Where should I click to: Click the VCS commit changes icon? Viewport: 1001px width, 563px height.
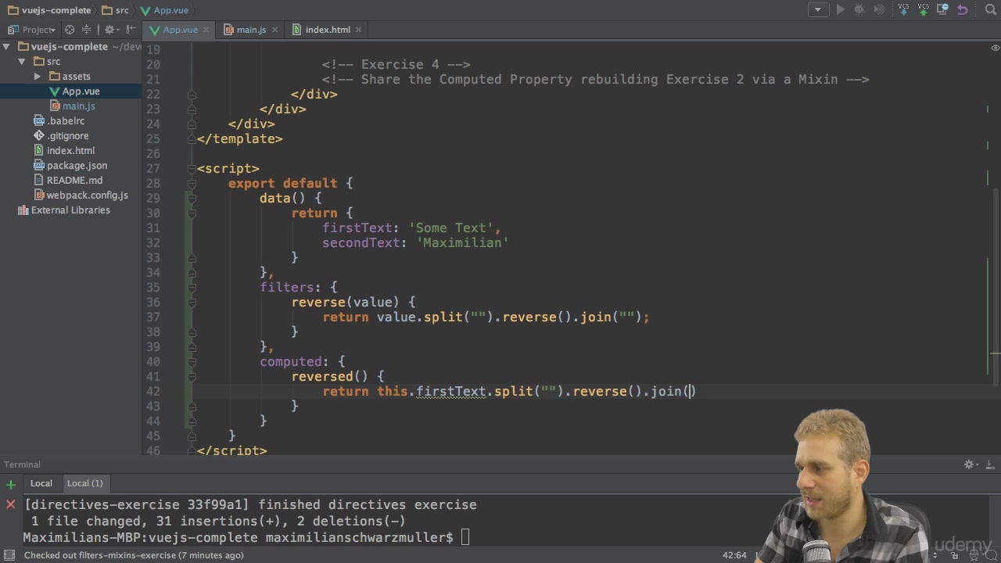pyautogui.click(x=924, y=10)
